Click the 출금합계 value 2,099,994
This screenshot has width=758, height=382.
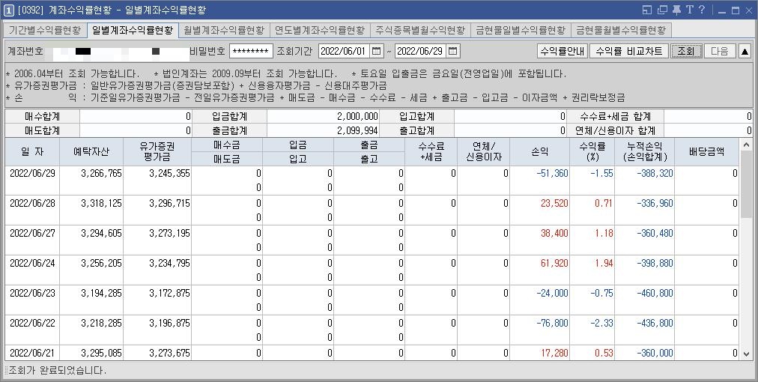click(323, 131)
